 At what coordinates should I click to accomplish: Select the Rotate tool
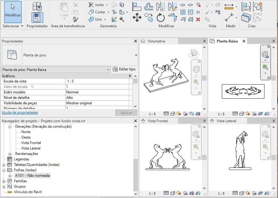tap(161, 18)
